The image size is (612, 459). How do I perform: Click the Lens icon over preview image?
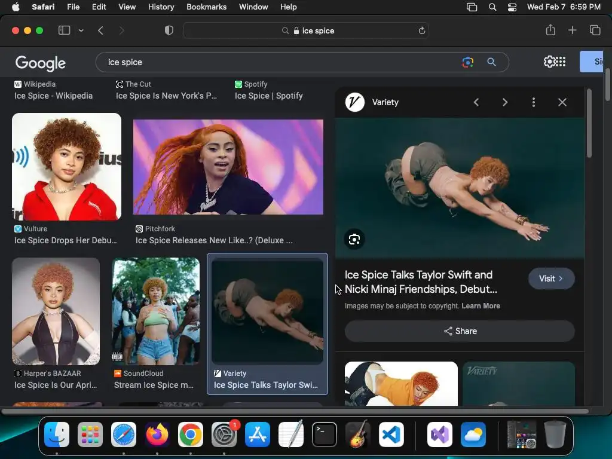(354, 239)
